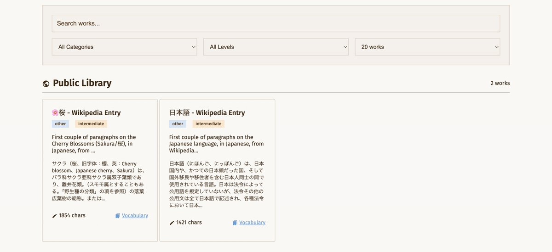Click the book icon on the 日本語 card
The image size is (552, 252).
tap(235, 223)
